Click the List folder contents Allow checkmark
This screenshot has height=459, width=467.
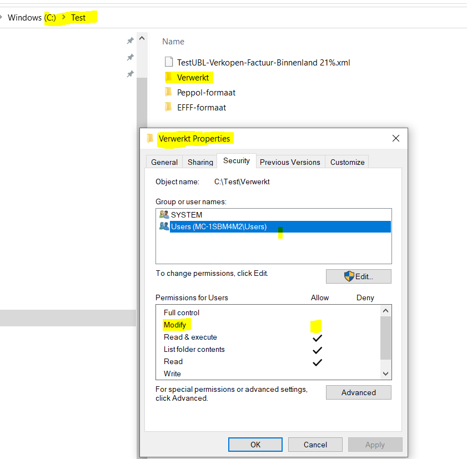click(317, 350)
